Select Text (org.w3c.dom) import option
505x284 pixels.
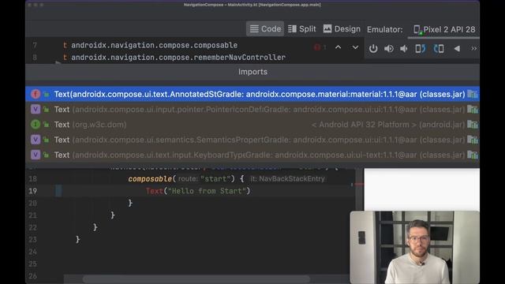pos(252,125)
